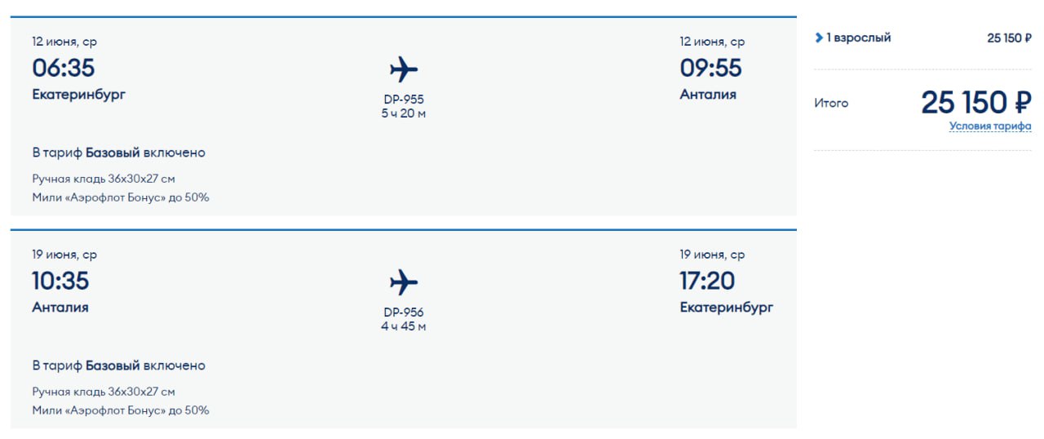Click Мили «Аэрофлот Бонус» in return flight
The width and height of the screenshot is (1044, 439).
(120, 410)
